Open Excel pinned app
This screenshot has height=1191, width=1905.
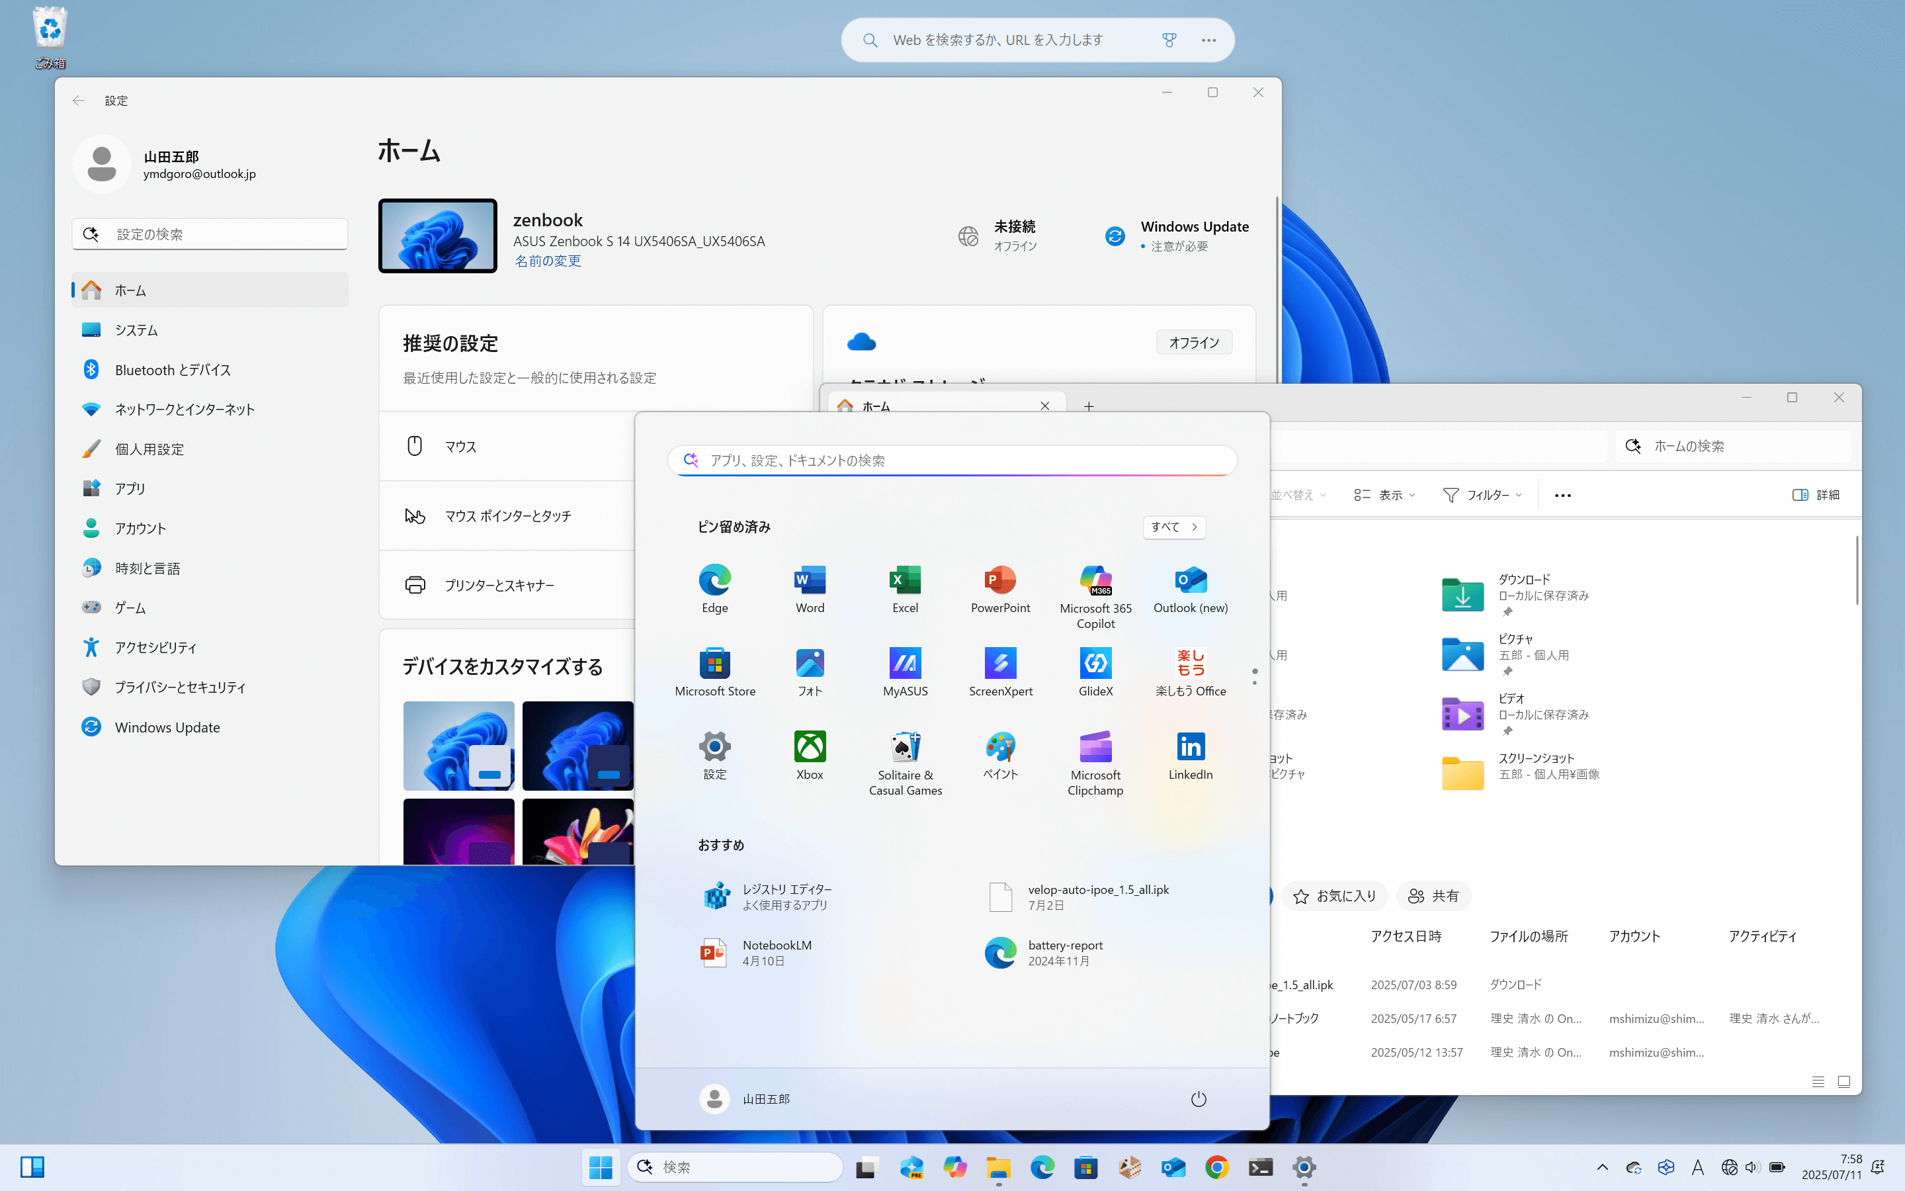tap(906, 588)
